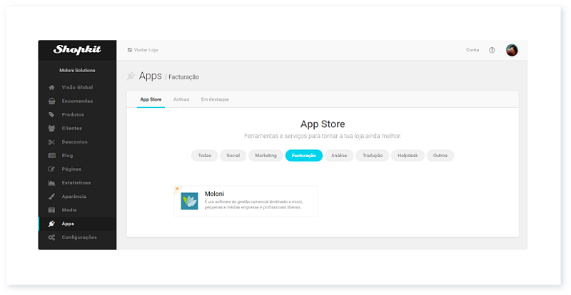
Task: Select Apps label in sidebar
Action: point(68,224)
